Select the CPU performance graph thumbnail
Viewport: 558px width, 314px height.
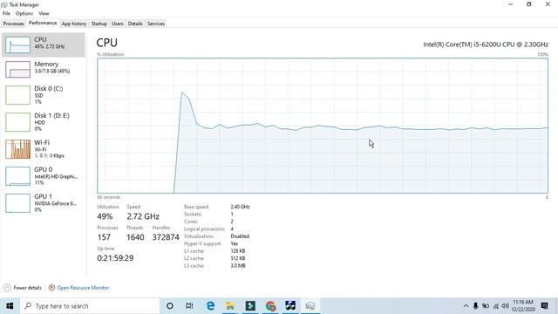coord(17,45)
